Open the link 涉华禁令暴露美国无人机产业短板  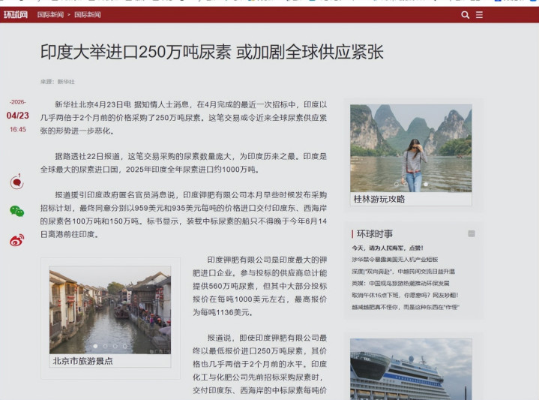click(x=394, y=260)
